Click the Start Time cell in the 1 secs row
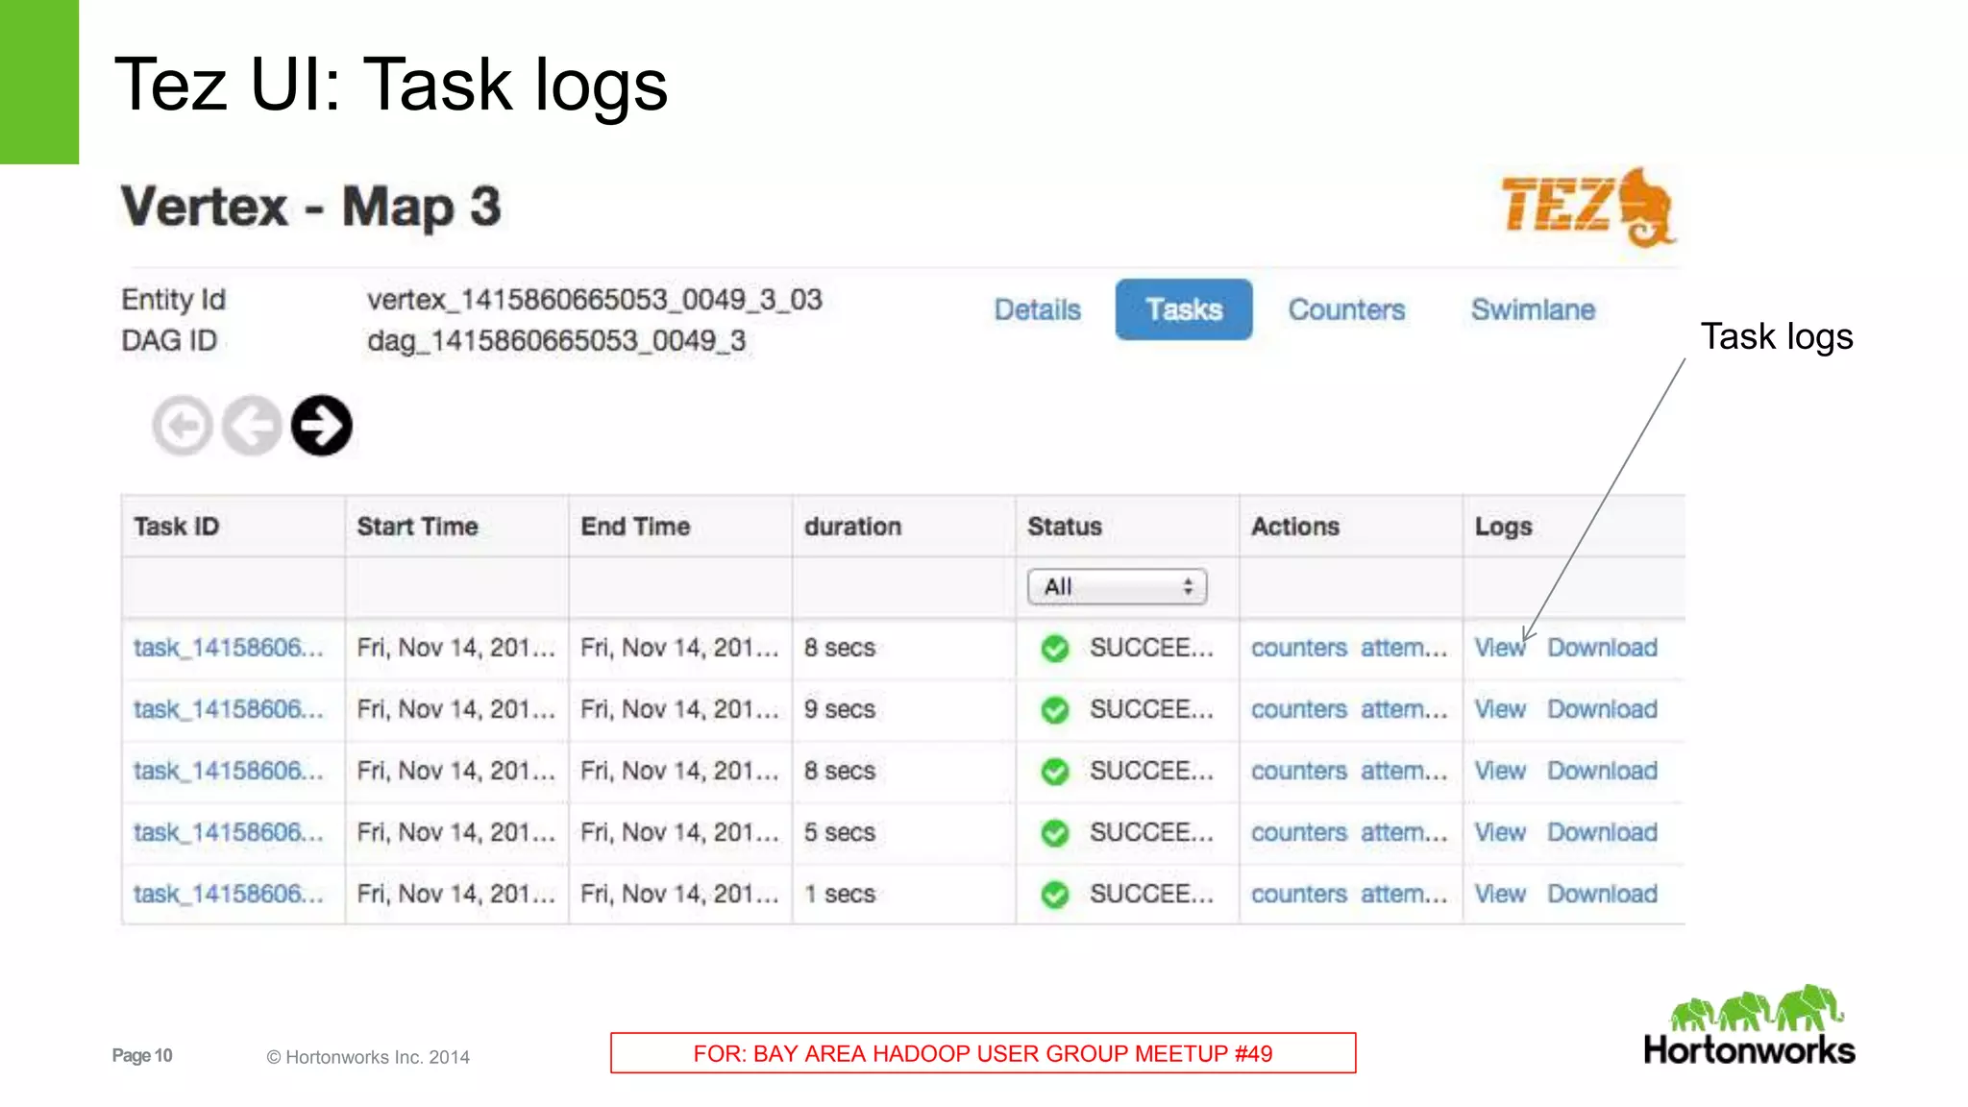 click(456, 894)
